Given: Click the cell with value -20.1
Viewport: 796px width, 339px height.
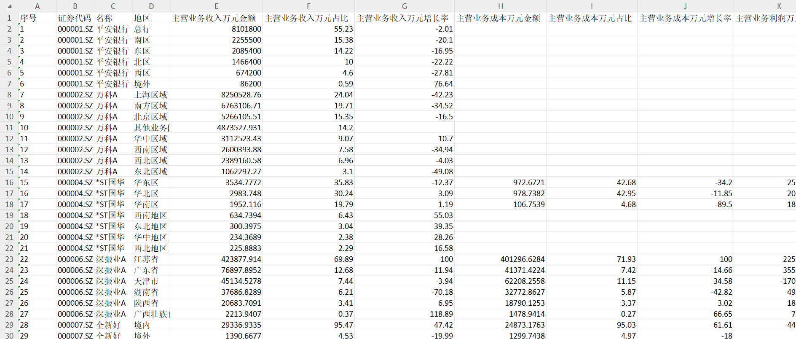Looking at the screenshot, I should [405, 40].
